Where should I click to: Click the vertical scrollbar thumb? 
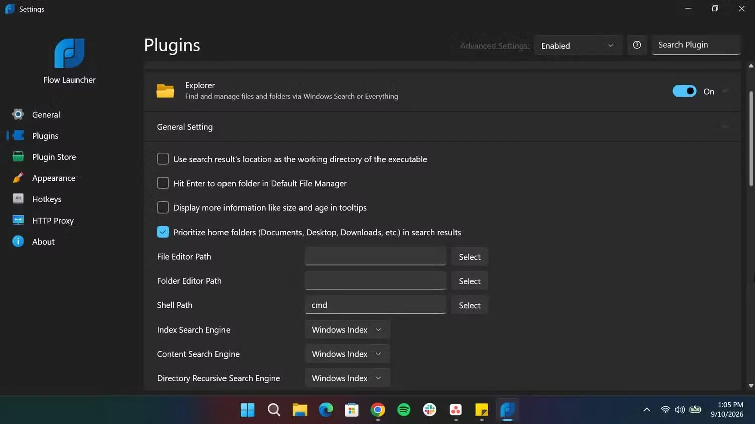[x=751, y=139]
